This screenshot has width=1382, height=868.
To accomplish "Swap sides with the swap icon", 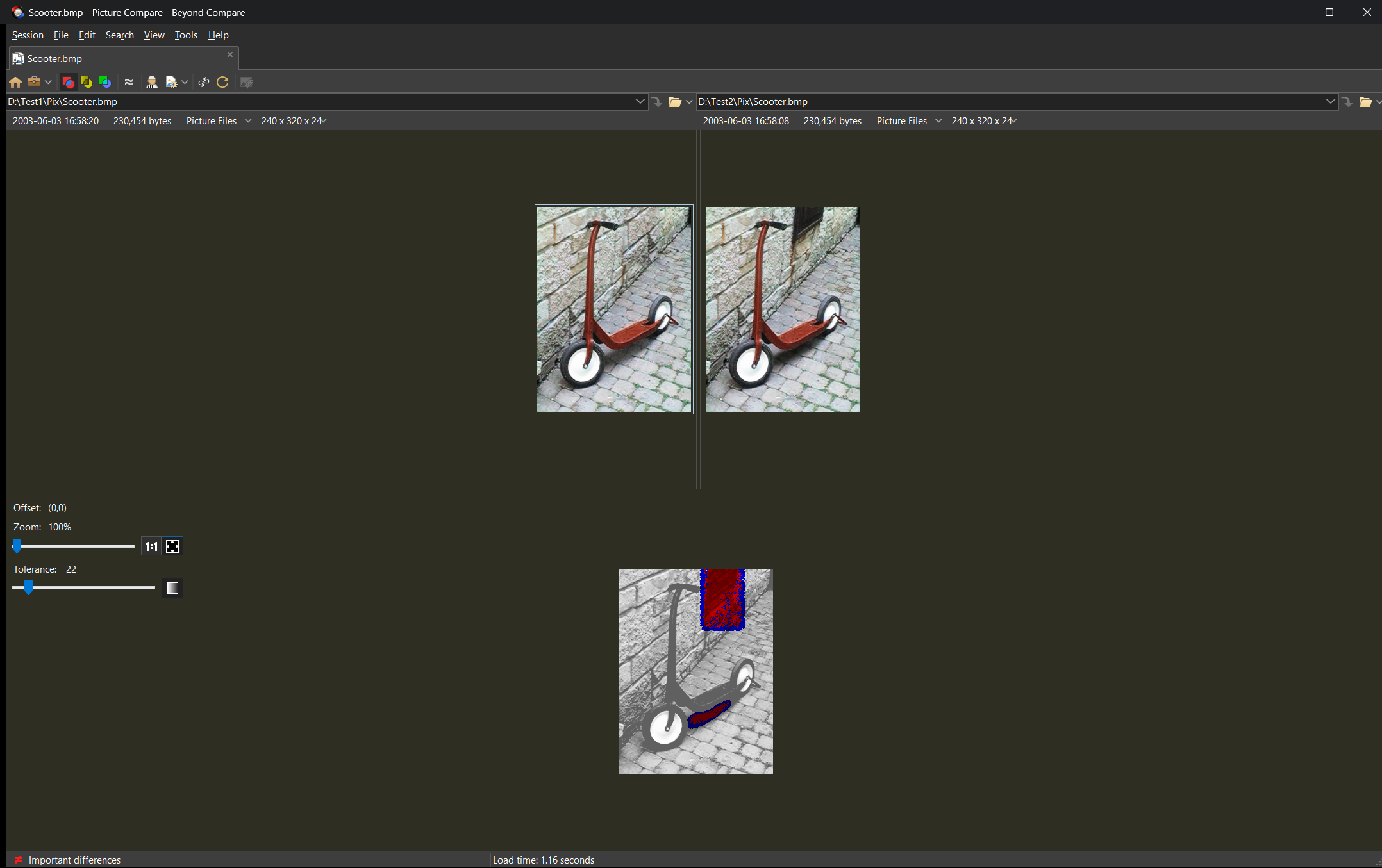I will 204,82.
